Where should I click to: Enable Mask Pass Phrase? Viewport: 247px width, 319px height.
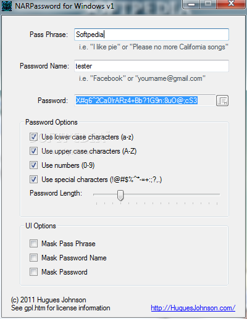tap(33, 244)
